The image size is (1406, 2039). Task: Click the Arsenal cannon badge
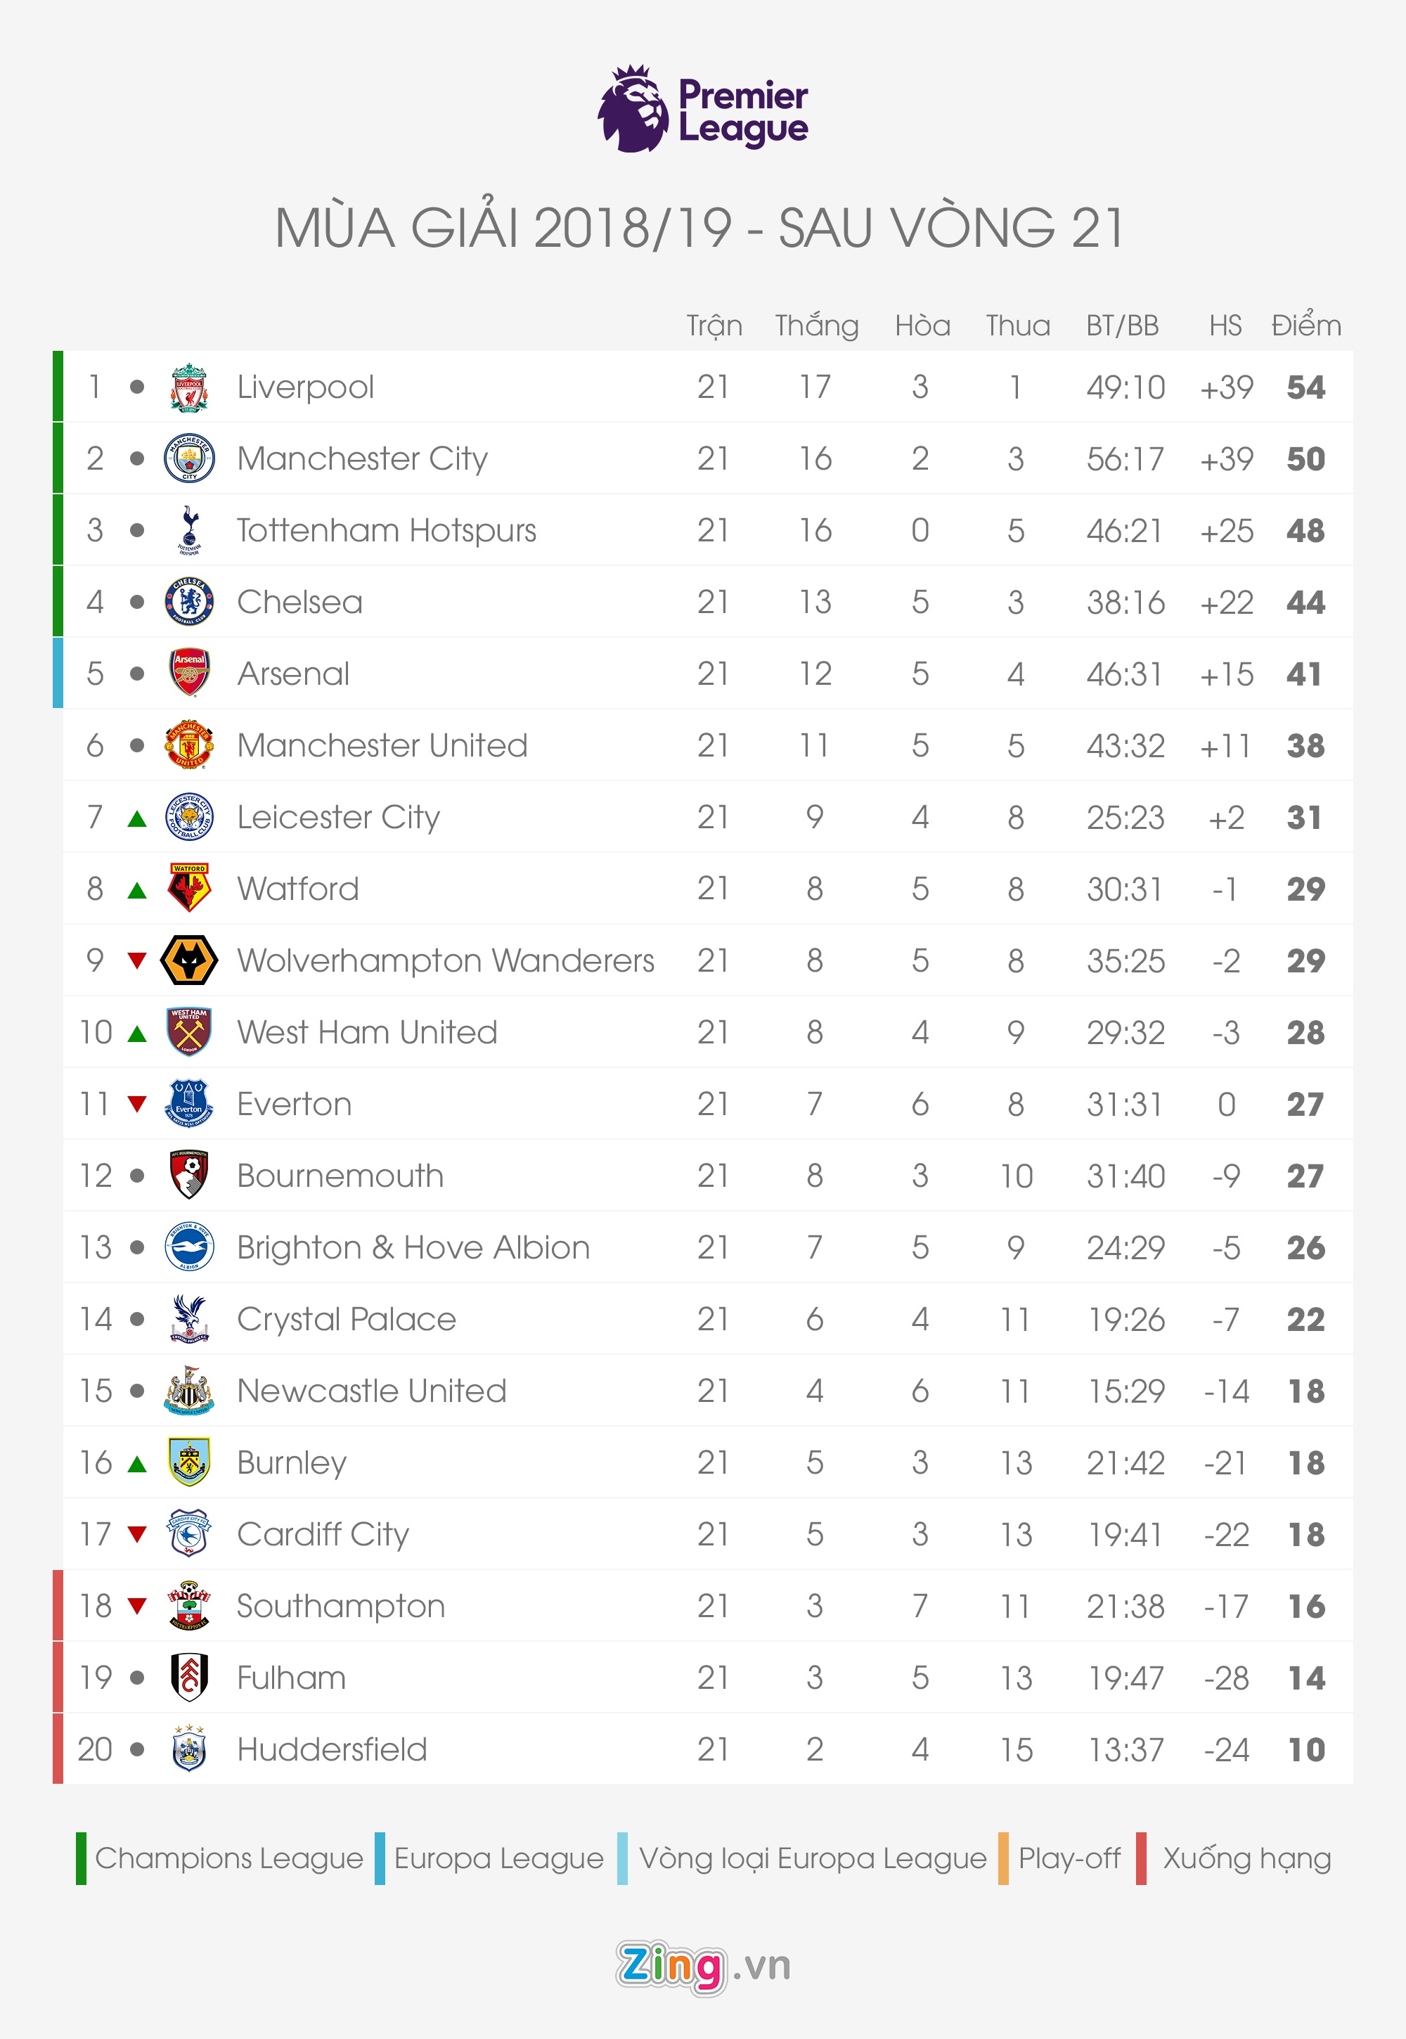pos(189,673)
